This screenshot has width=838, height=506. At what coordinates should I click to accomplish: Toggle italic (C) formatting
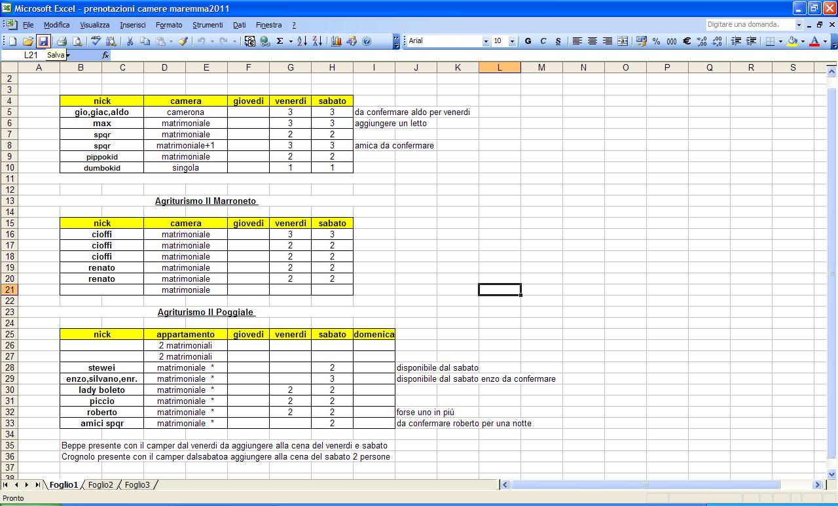[x=543, y=41]
